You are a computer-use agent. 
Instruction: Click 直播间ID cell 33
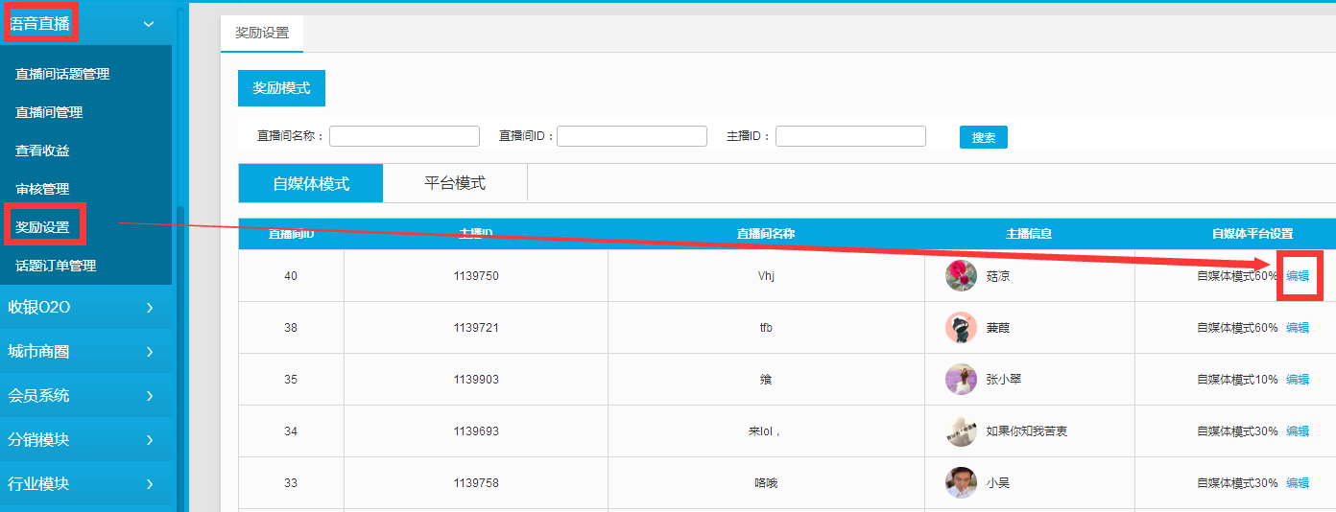click(291, 483)
